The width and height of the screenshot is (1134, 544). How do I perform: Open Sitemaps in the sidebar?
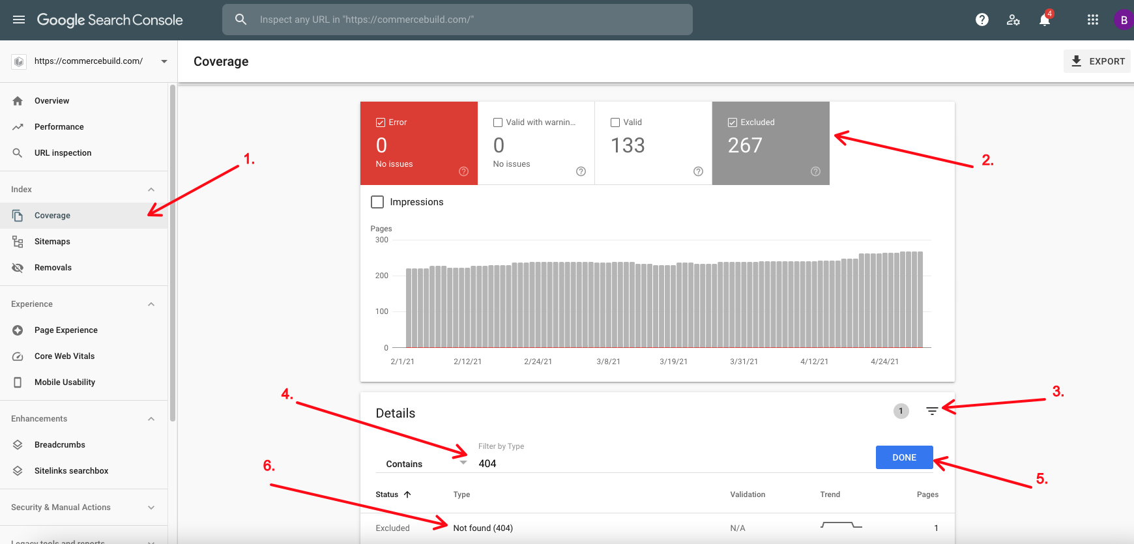(52, 242)
